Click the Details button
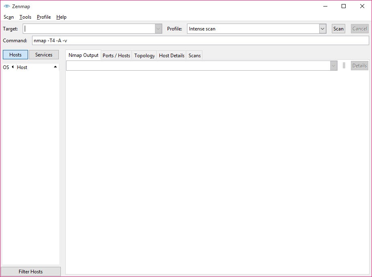Screen dimensions: 372x277 (x=360, y=65)
